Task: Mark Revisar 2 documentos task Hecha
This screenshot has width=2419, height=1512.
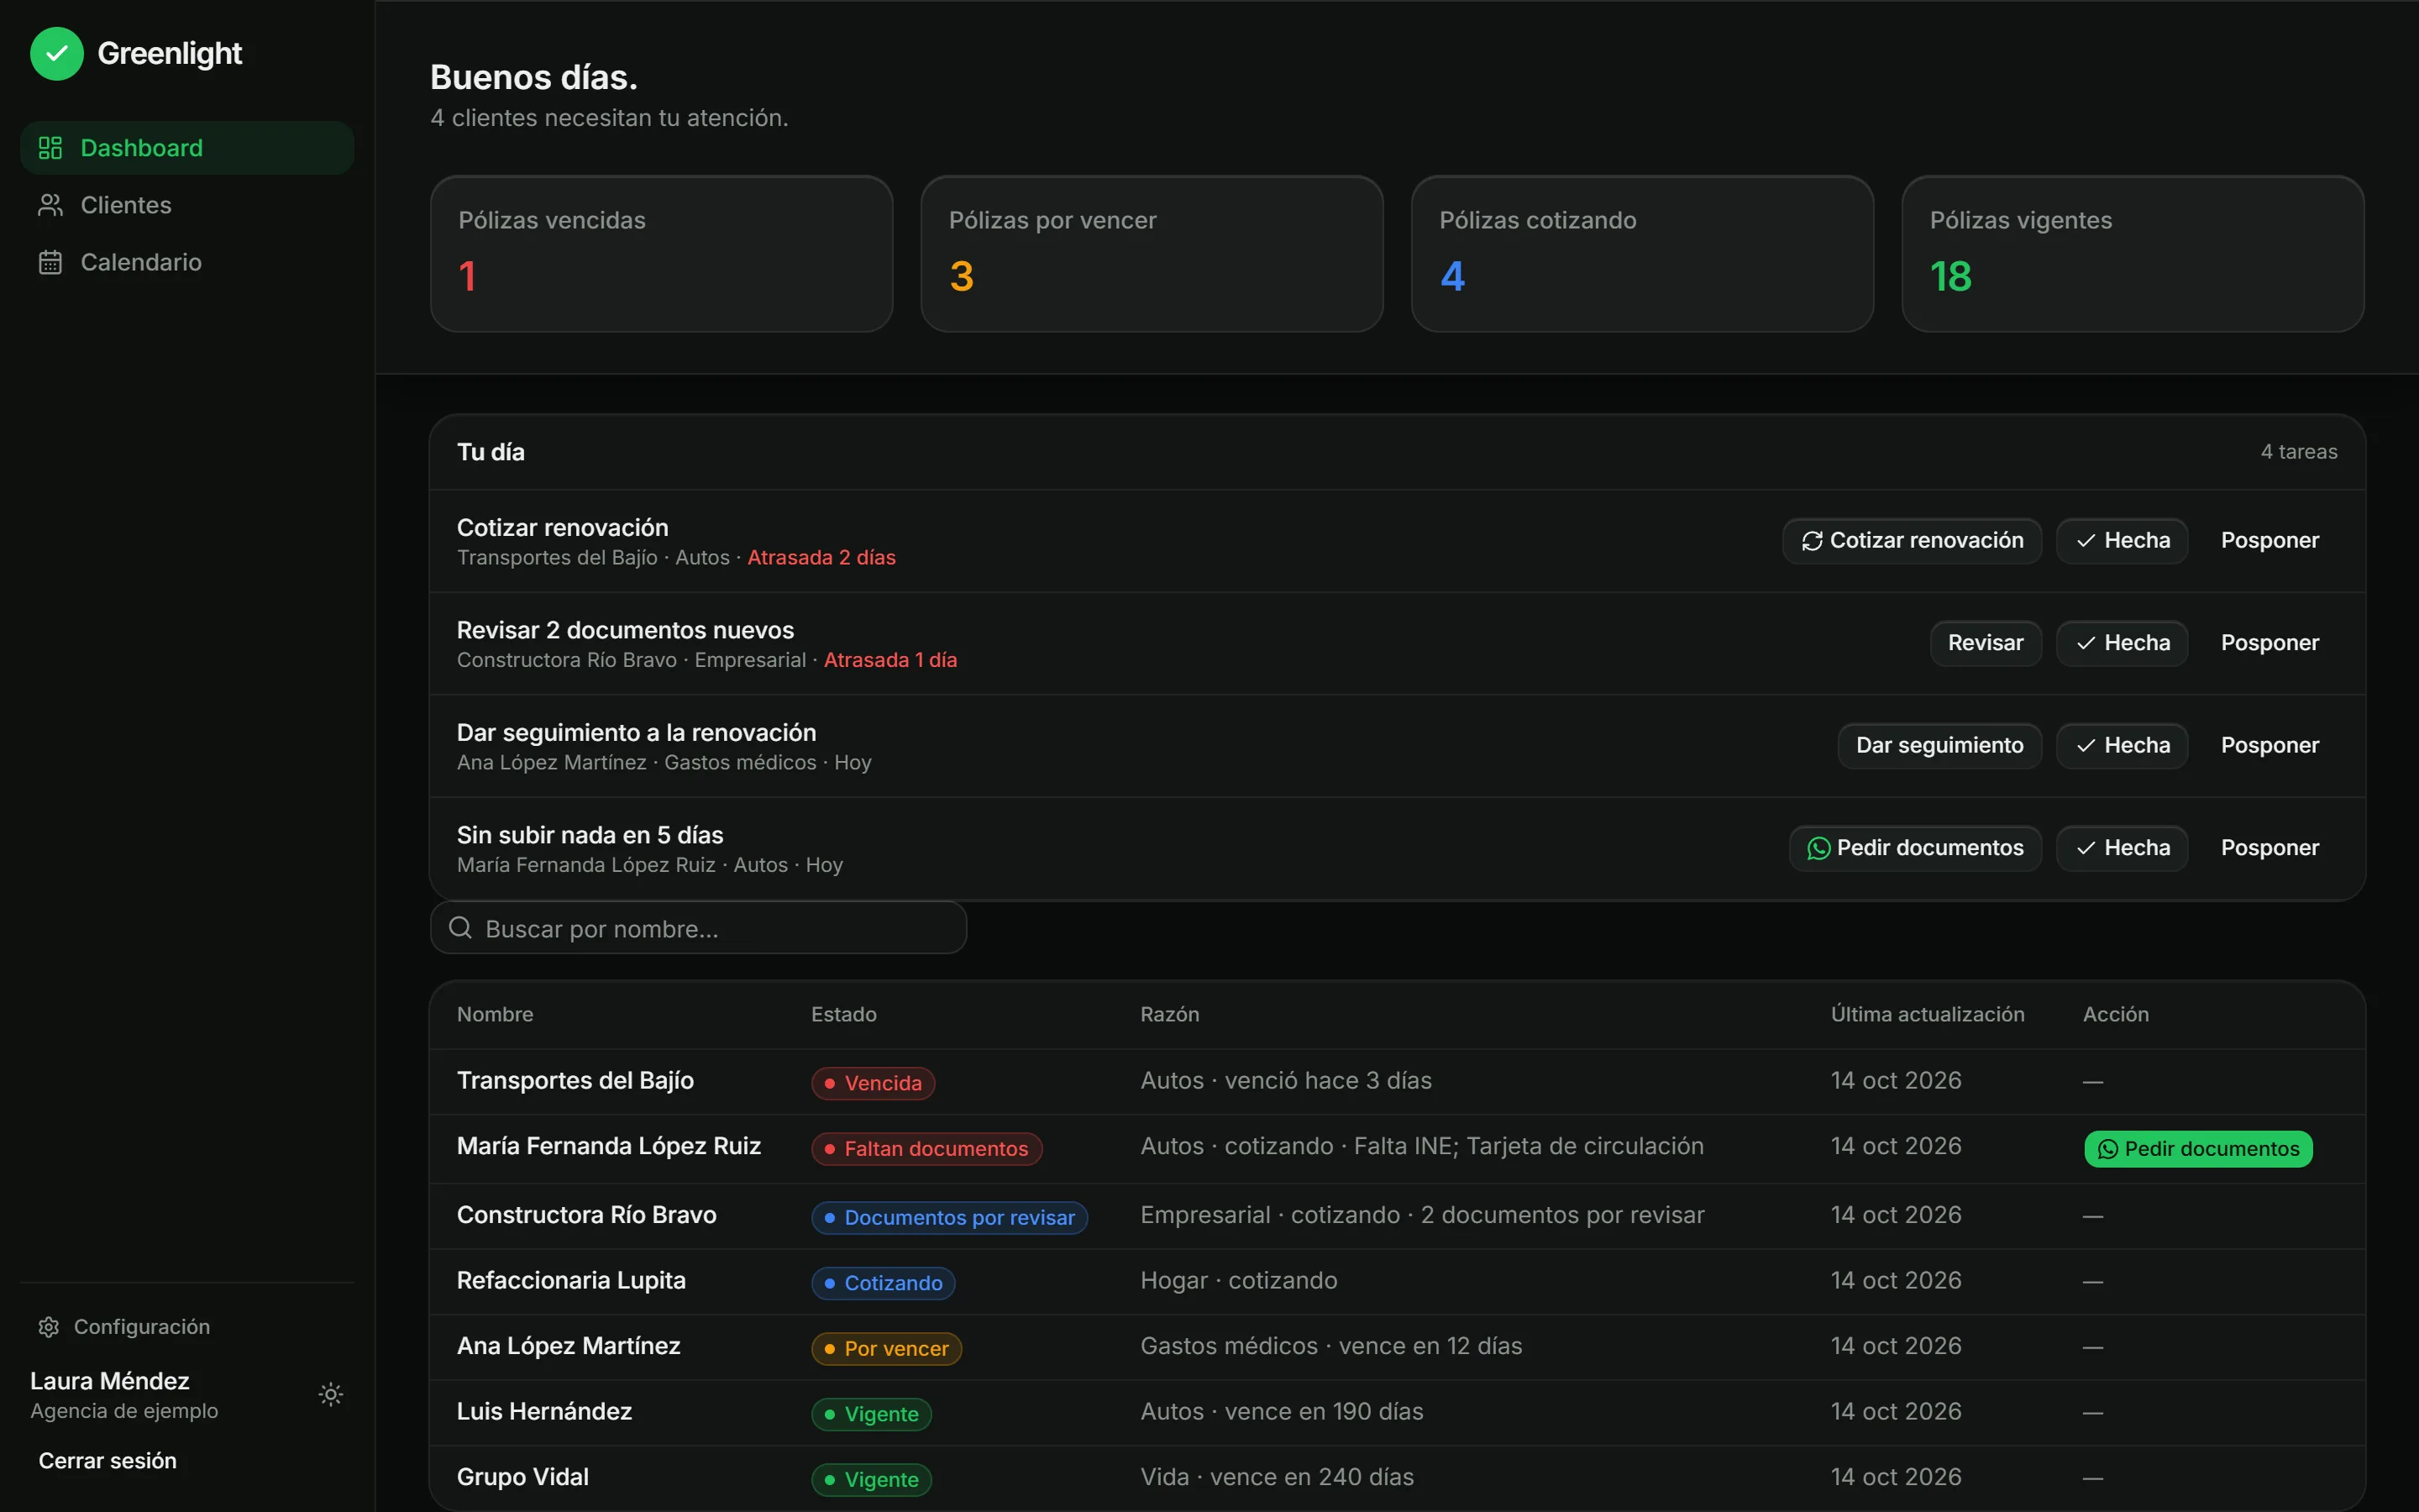Action: (x=2121, y=643)
